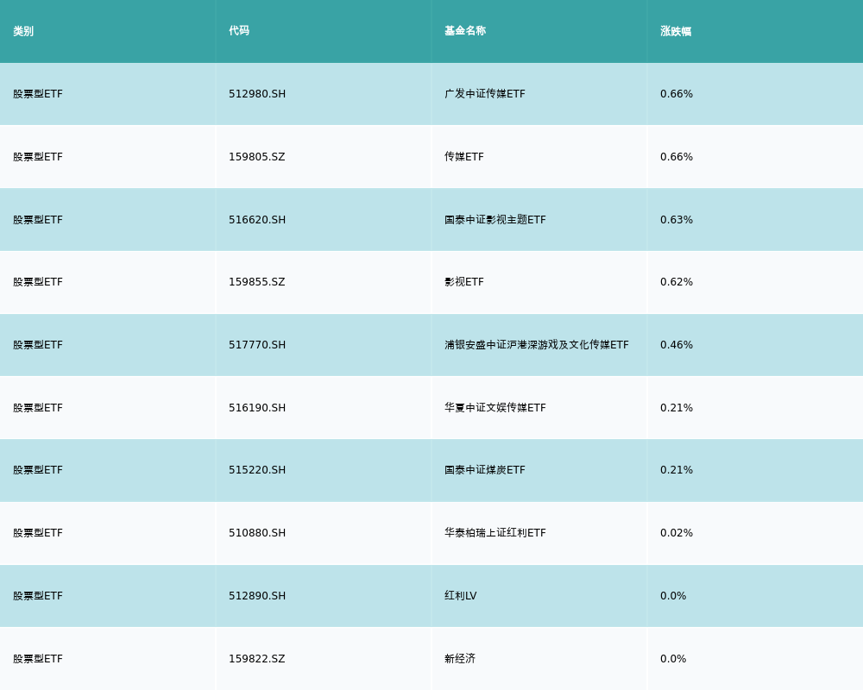Screen dimensions: 863x690
Task: Click fund name 影视ETF
Action: [x=464, y=282]
